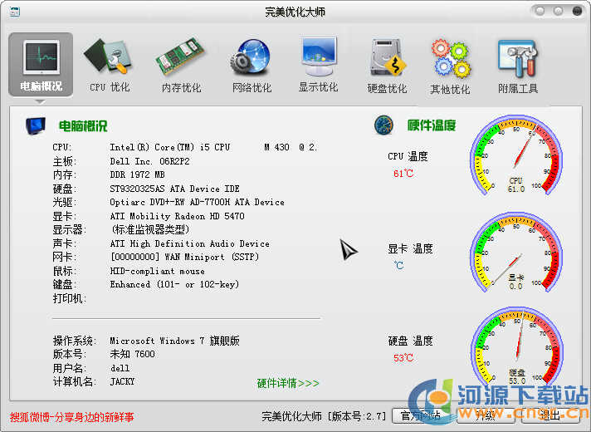This screenshot has width=591, height=432.
Task: Select the 网卡 value WAN Miniport (SSTP)
Action: (x=184, y=257)
